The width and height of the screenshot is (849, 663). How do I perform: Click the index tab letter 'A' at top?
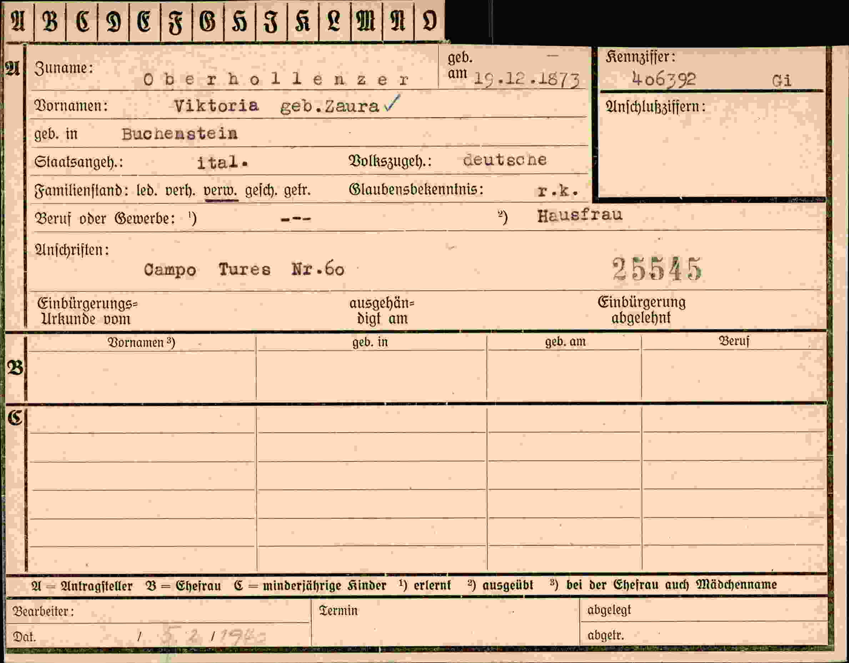17,21
